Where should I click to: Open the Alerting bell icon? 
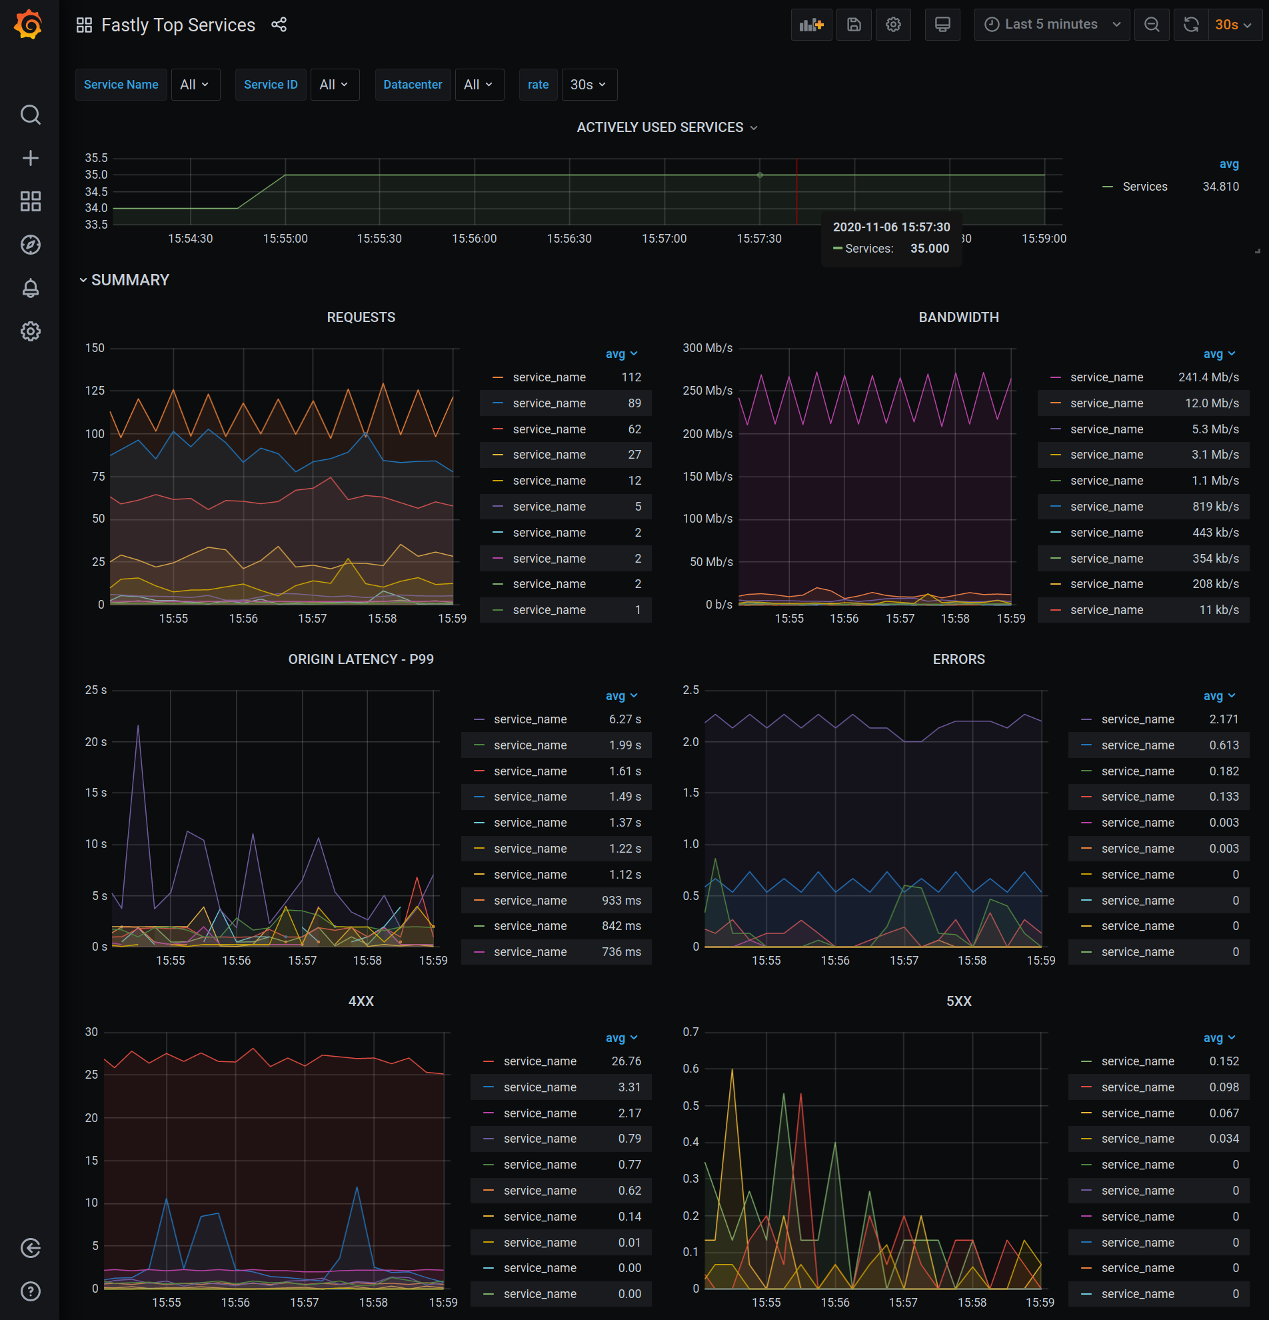coord(30,288)
